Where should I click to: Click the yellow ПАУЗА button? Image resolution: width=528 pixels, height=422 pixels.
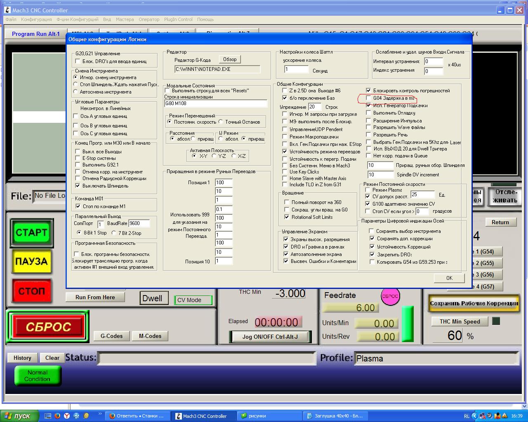tap(31, 261)
